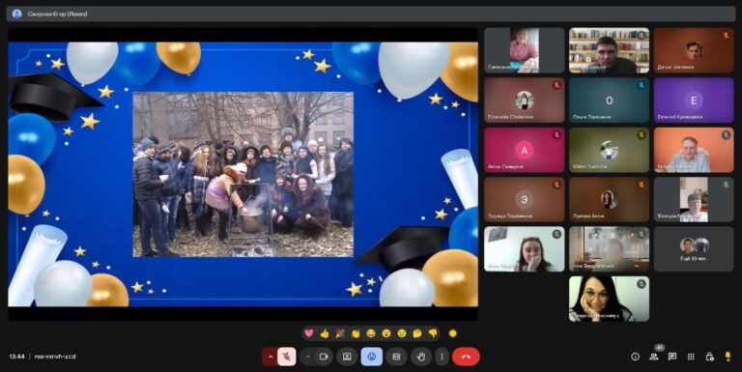
Task: Send the sad face reaction
Action: click(x=402, y=333)
